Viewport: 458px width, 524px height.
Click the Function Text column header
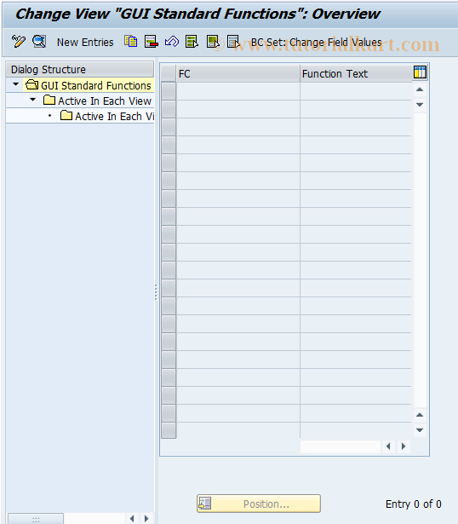click(x=356, y=73)
